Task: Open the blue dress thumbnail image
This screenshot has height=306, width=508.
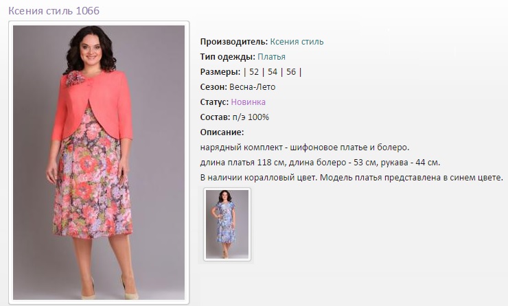Action: tap(227, 224)
